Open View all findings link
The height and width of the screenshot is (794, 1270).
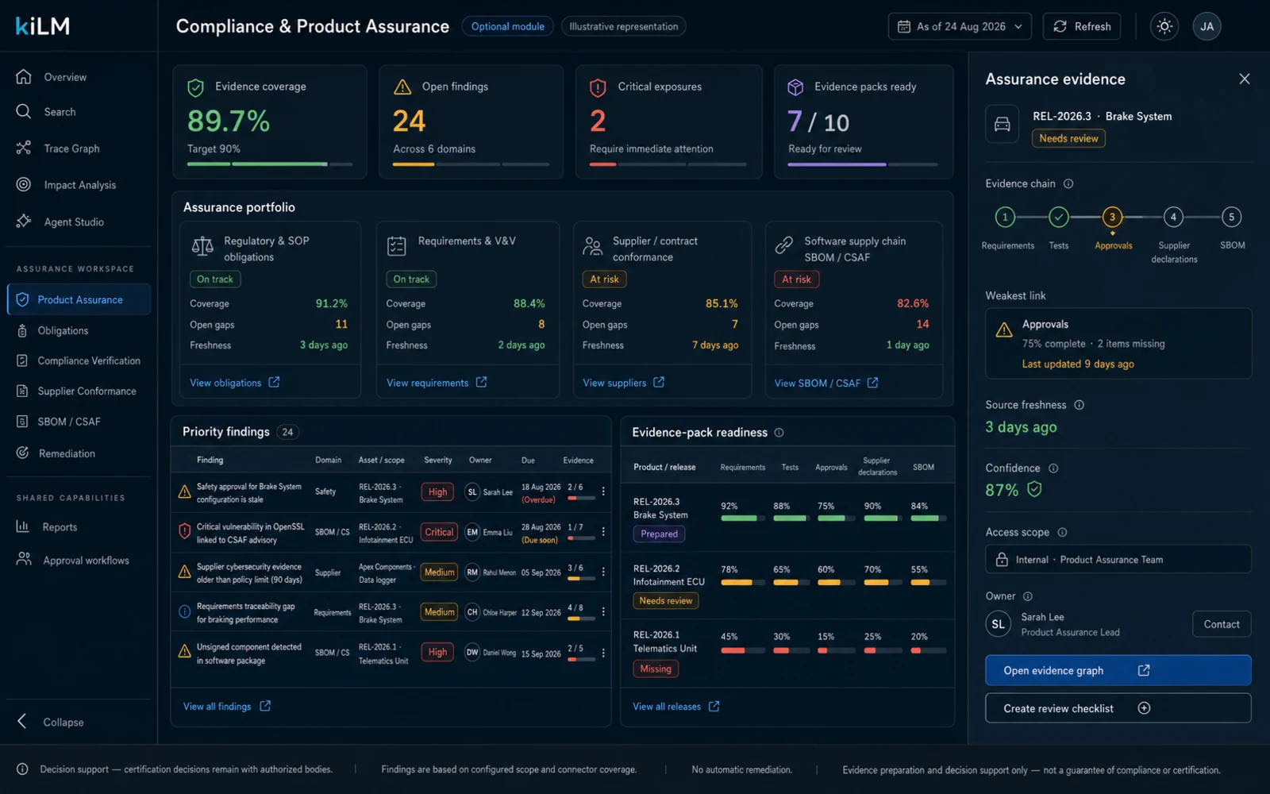[x=227, y=706]
